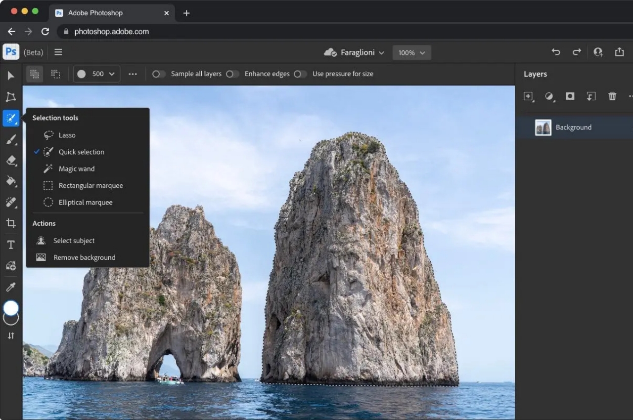This screenshot has height=420, width=633.
Task: Choose the Eraser tool
Action: pos(11,161)
